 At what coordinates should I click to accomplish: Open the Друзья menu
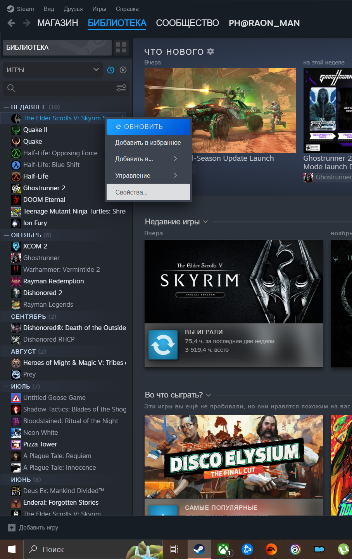point(73,9)
